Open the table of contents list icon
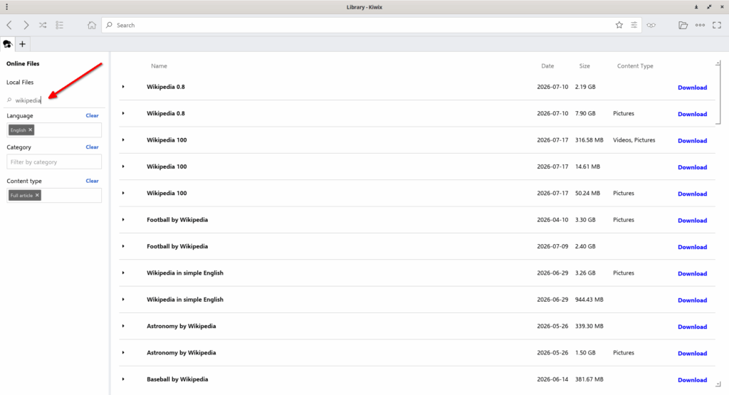This screenshot has width=729, height=395. [60, 25]
